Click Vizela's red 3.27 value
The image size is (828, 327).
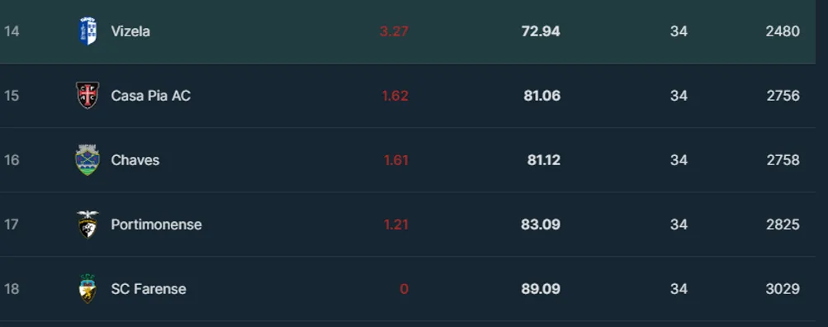(394, 31)
